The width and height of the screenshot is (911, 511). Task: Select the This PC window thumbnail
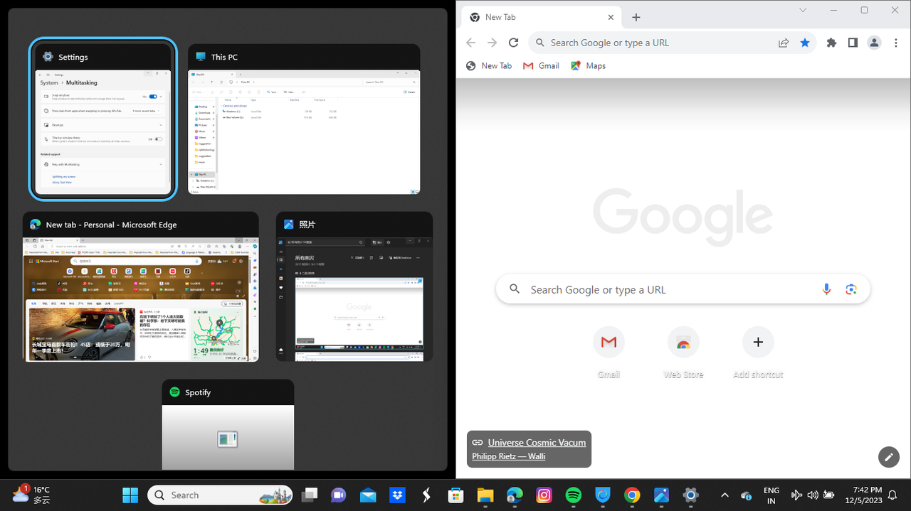pos(304,119)
